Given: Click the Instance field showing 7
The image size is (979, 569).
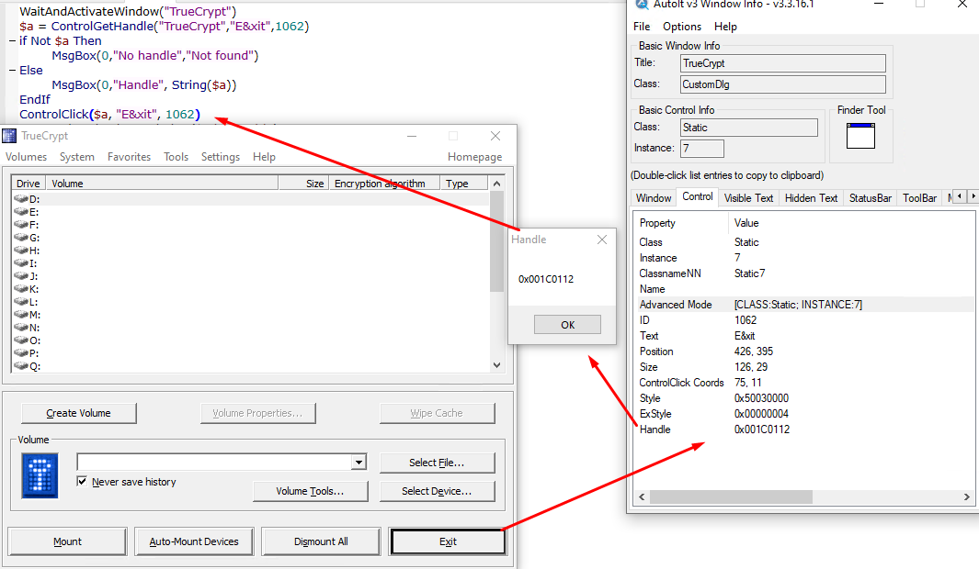Looking at the screenshot, I should pos(702,149).
